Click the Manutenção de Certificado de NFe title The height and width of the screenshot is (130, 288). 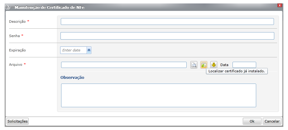(50, 7)
